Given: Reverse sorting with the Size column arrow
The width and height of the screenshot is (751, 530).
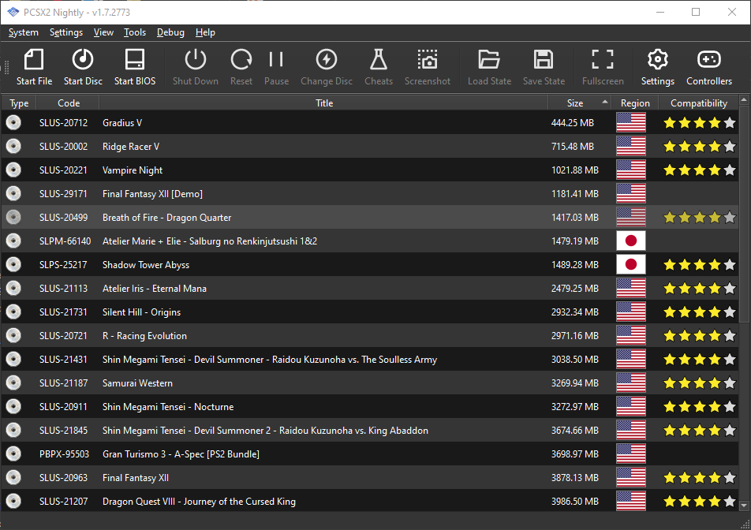Looking at the screenshot, I should (603, 103).
